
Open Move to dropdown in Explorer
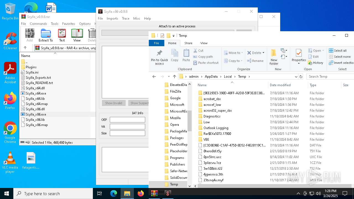point(234,53)
